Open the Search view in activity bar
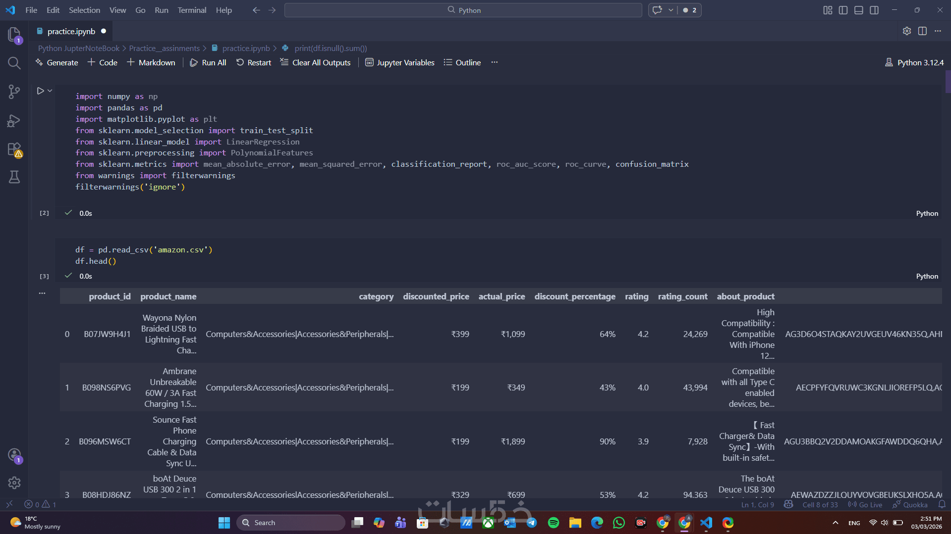 tap(14, 63)
